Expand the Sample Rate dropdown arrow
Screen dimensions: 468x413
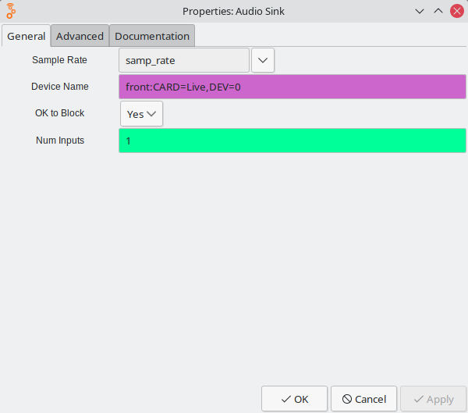point(263,60)
